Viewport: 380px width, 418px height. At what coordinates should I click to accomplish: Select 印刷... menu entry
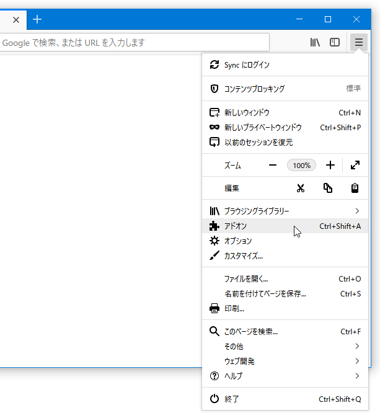click(285, 309)
